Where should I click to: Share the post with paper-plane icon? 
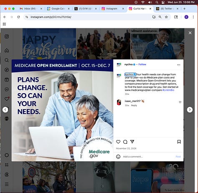[132, 142]
